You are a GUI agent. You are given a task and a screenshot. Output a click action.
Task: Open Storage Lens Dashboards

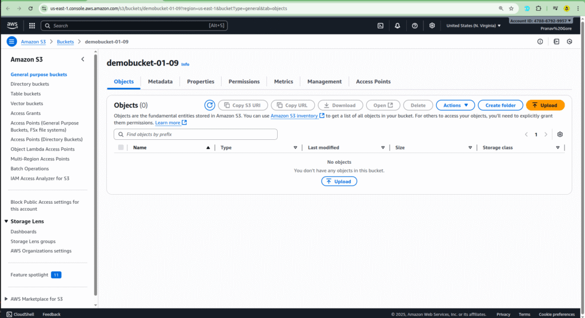(x=23, y=232)
